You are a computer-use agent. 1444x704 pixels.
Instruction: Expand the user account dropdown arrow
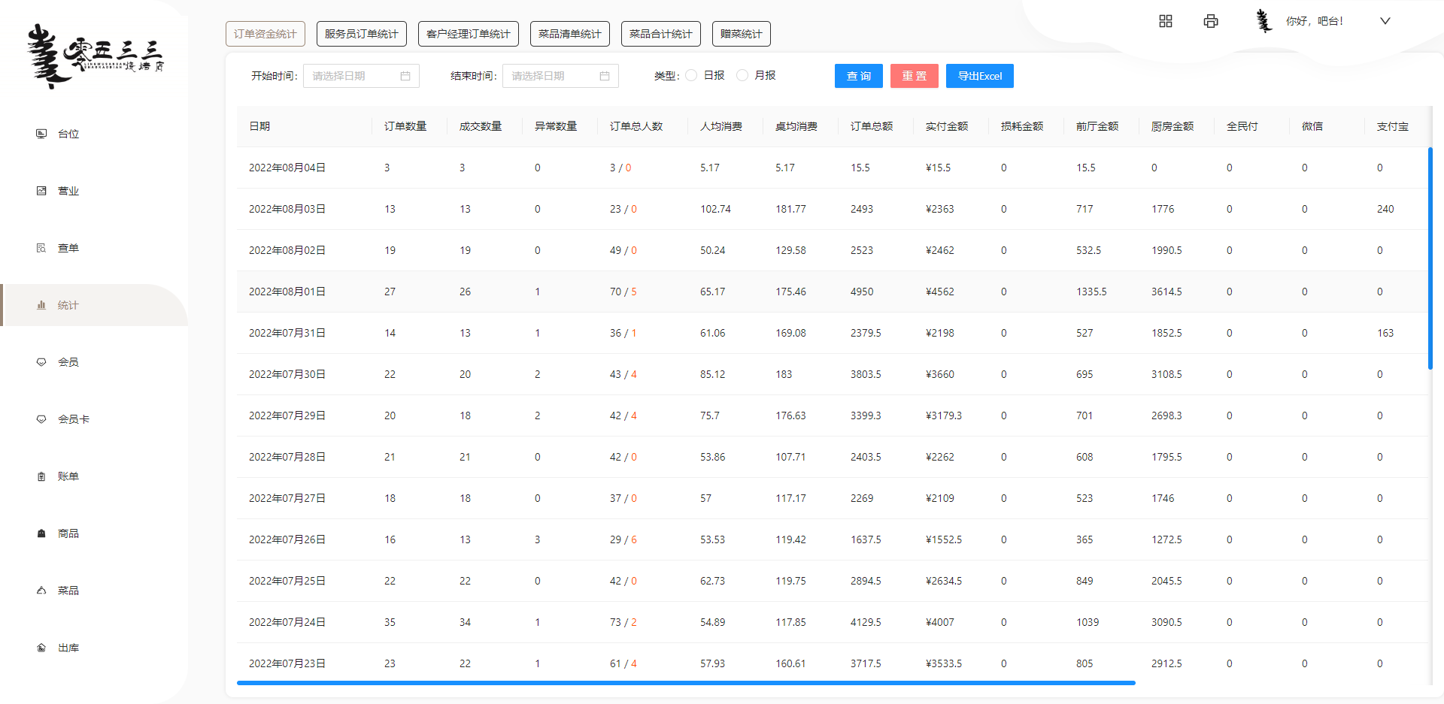click(1385, 21)
